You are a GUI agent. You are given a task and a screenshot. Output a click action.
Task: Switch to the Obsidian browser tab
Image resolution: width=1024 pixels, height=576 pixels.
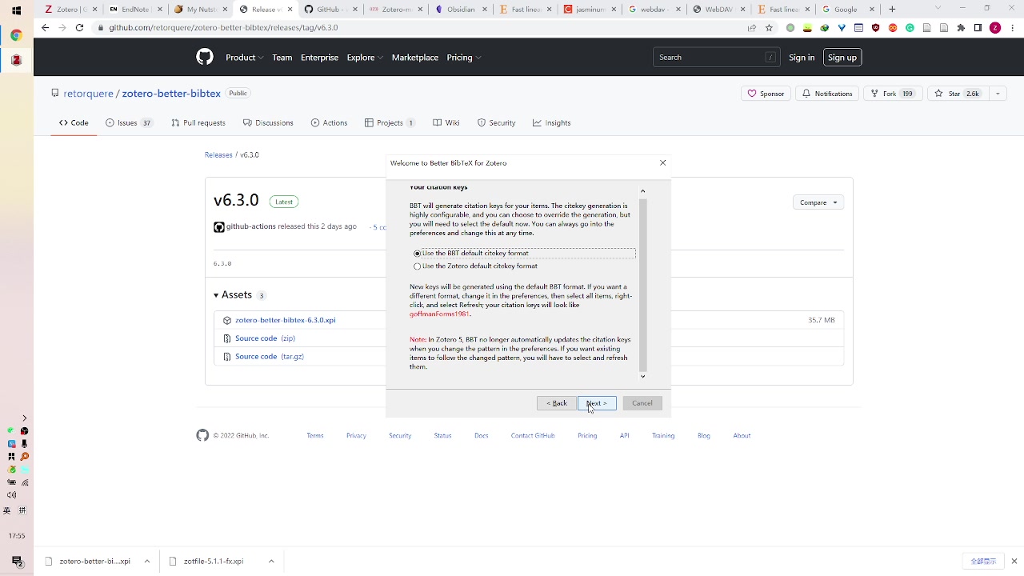(460, 10)
